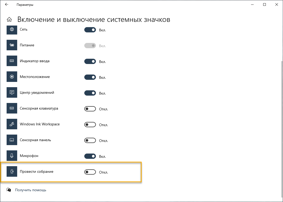Switch on the Провести собрание toggle
This screenshot has height=202, width=283.
click(x=90, y=172)
